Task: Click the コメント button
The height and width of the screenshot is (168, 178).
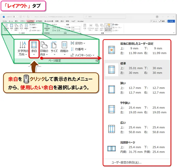Action: 154,21
